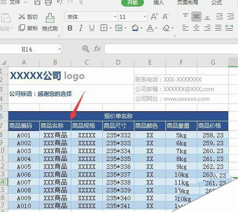
Task: Click the increase indent icon
Action: tap(231, 16)
